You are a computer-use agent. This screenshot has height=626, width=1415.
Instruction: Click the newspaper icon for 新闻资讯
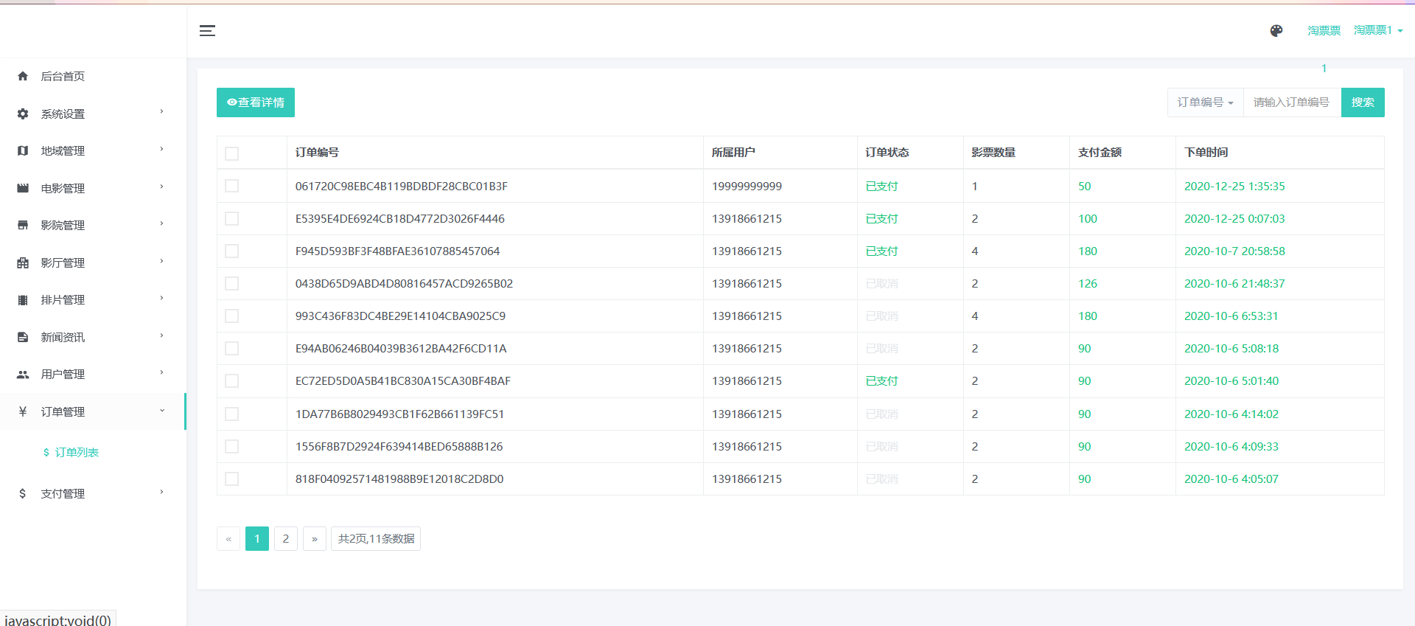pos(23,337)
